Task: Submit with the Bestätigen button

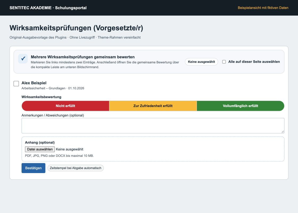Action: (x=34, y=168)
